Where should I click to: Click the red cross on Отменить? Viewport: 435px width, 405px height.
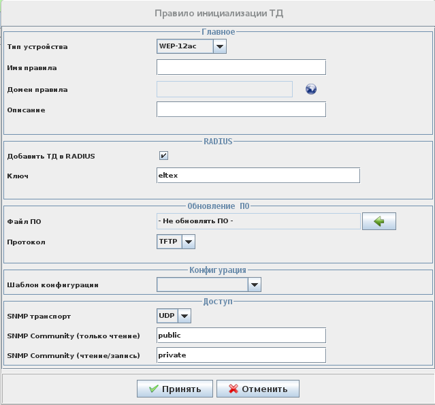tap(233, 389)
